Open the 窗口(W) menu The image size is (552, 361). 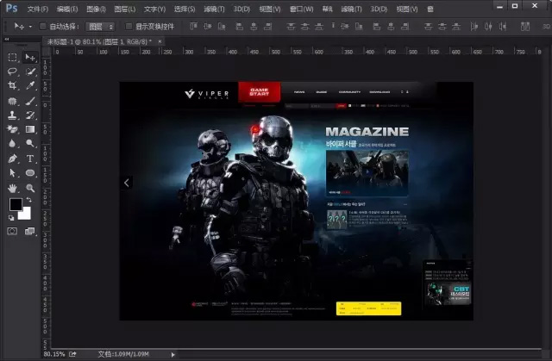point(301,9)
